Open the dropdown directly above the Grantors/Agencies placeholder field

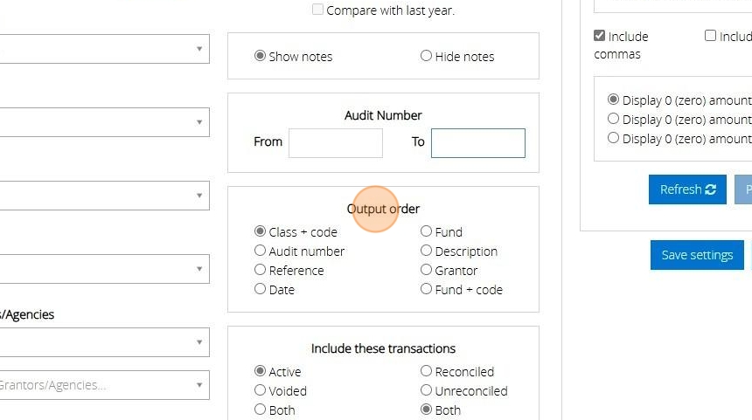pos(105,341)
